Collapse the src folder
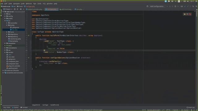 point(5,21)
